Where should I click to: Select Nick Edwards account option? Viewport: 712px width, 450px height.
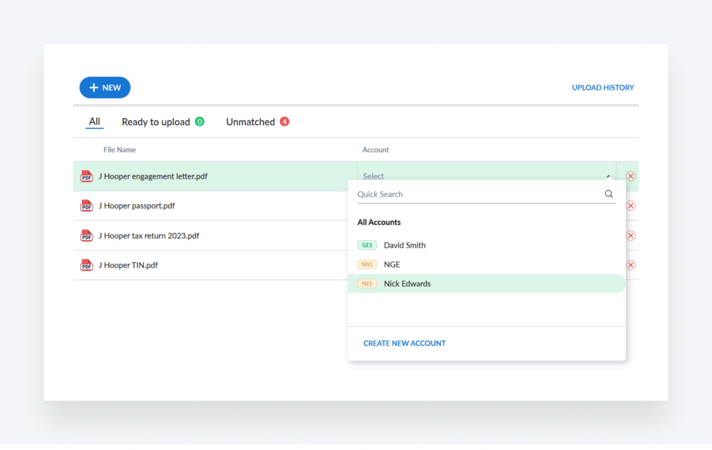pos(407,284)
